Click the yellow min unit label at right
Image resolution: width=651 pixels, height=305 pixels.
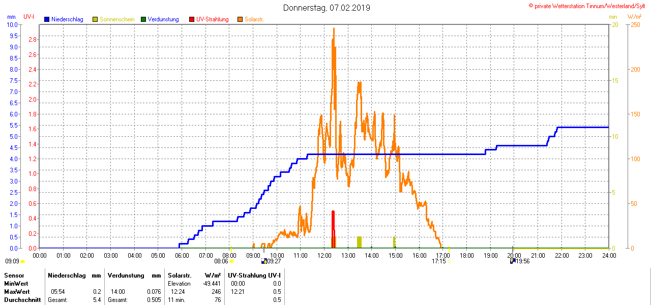pos(613,17)
